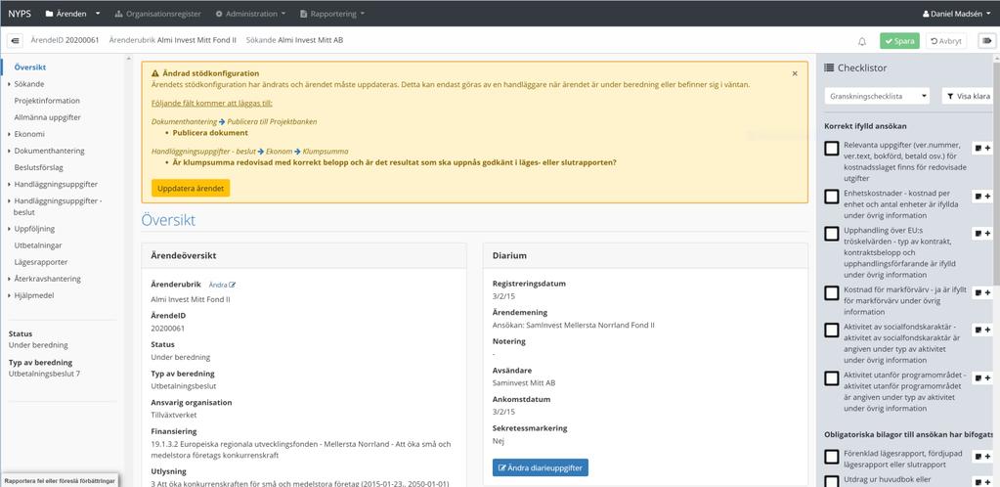This screenshot has height=487, width=1000.
Task: Add note for Relevanta uppgifter checklist item
Action: (x=982, y=148)
